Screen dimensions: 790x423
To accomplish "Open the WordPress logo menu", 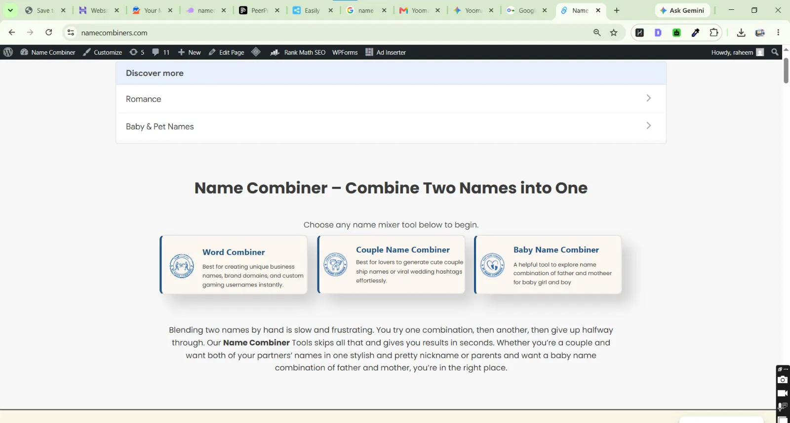I will point(8,52).
